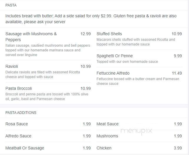The height and width of the screenshot is (155, 189).
Task: Click the PASTA ADDITIONS section header
Action: click(21, 113)
